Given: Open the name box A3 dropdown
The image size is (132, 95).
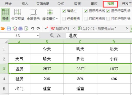Looking at the screenshot, I should tap(38, 36).
